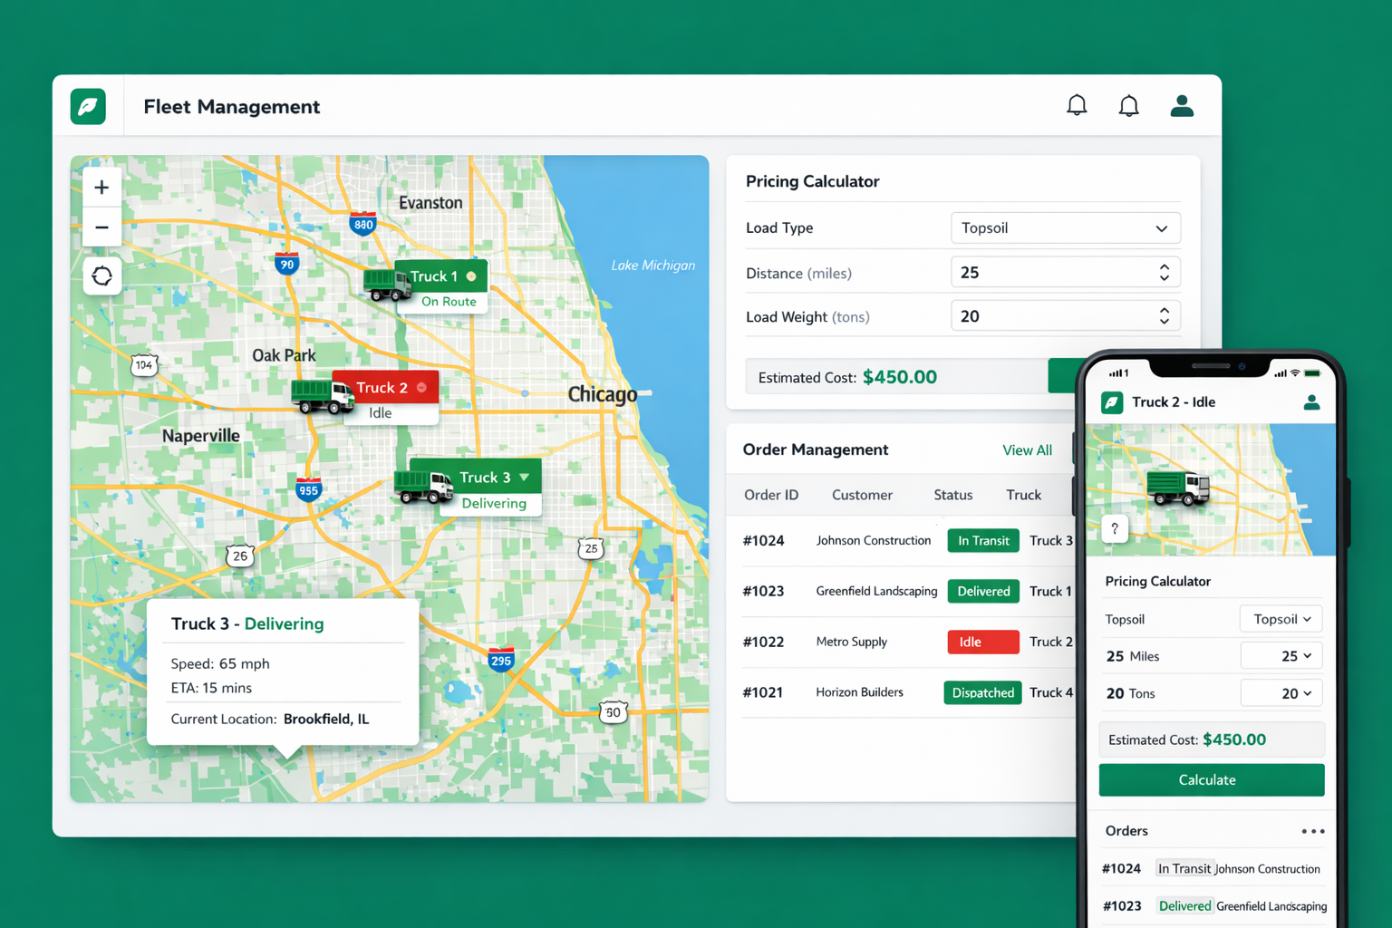Open mobile 25 Miles dropdown
Screen dimensions: 1392x928
click(1281, 656)
